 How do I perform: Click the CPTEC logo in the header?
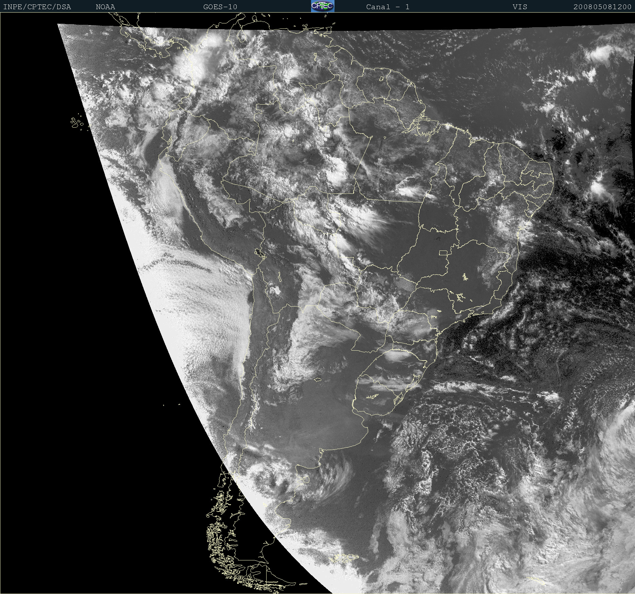pyautogui.click(x=323, y=6)
